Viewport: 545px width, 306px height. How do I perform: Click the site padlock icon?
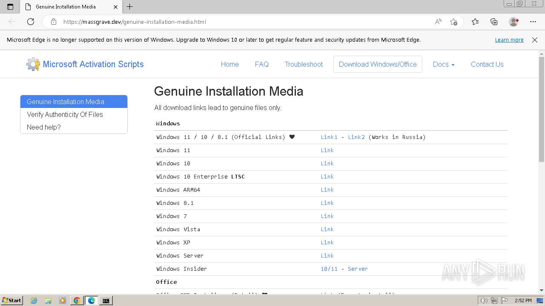coord(54,22)
